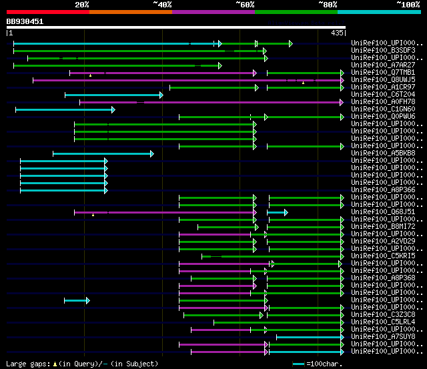Click the green alignment bar in A7AR27 row
Viewport: 427px width, 369px height.
coord(116,65)
